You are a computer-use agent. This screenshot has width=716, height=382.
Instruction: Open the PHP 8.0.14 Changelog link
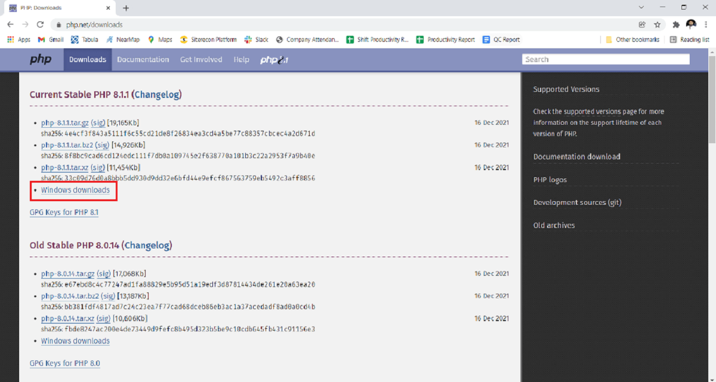coord(147,245)
